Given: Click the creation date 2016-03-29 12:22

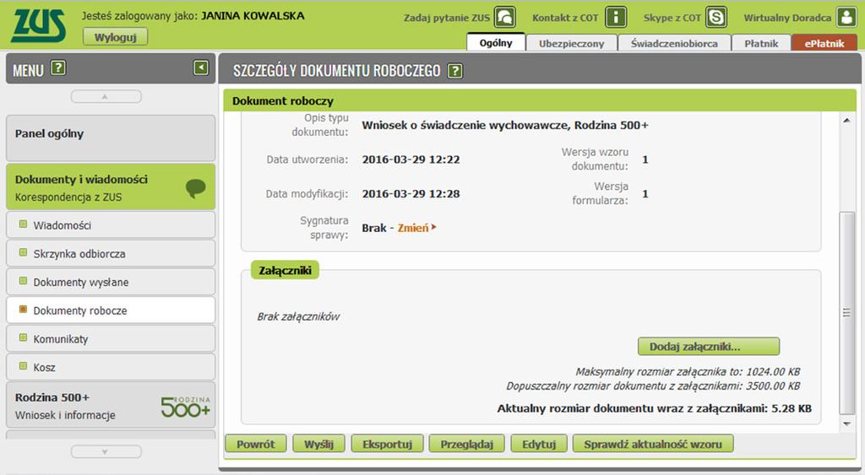Looking at the screenshot, I should point(411,159).
